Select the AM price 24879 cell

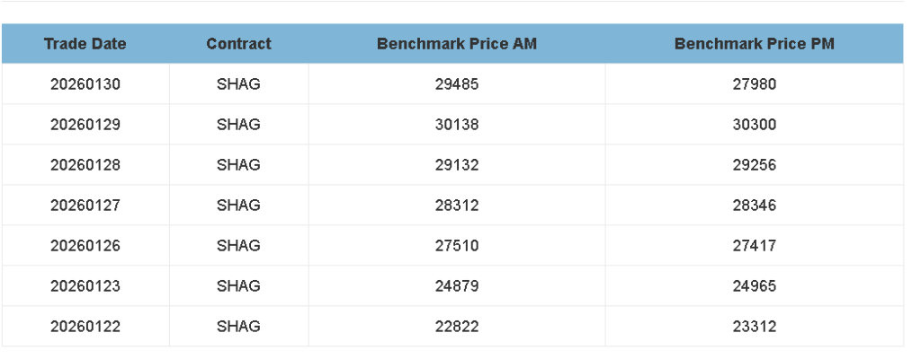coord(457,286)
